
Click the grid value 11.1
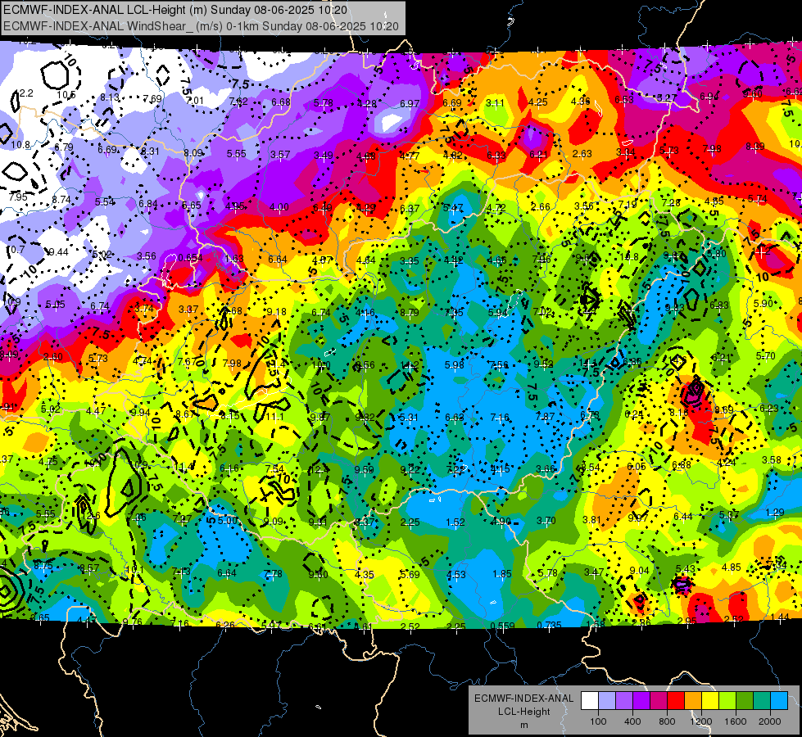click(274, 417)
